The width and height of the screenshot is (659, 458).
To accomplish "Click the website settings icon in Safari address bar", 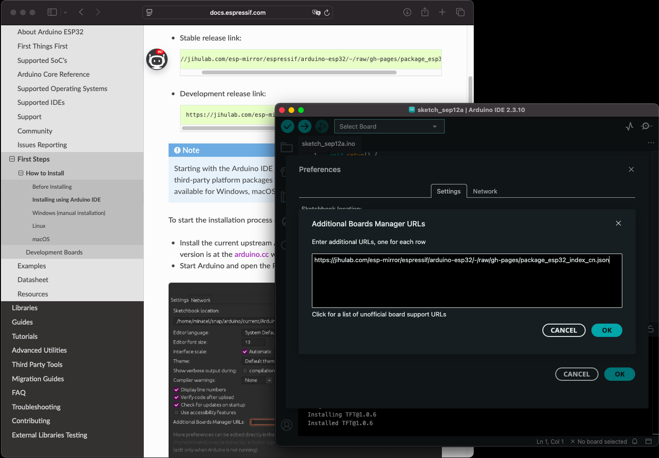I will pos(150,12).
